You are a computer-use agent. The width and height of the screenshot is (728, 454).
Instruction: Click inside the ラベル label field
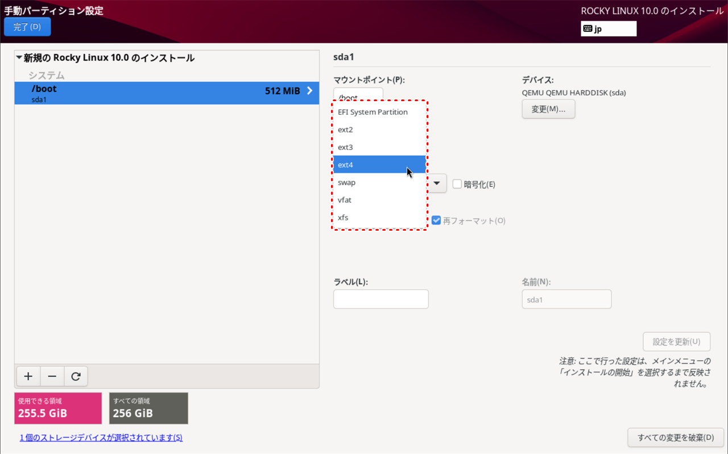pos(380,299)
